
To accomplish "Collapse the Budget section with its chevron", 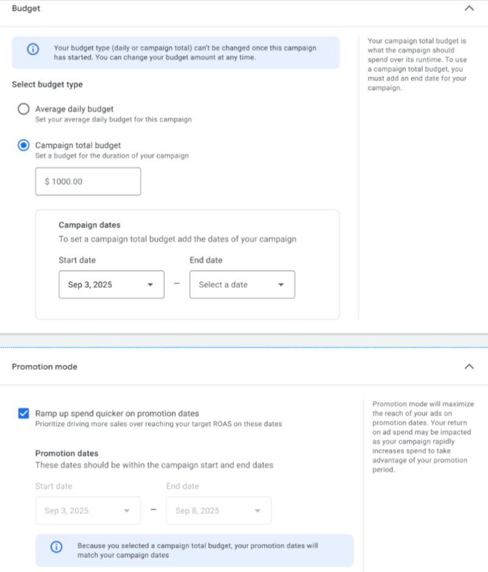I will pyautogui.click(x=468, y=9).
